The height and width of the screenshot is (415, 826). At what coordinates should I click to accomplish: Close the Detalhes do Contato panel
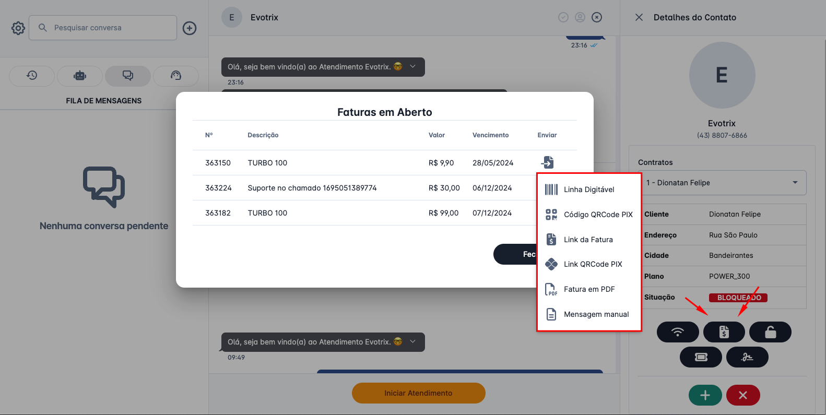pos(639,17)
